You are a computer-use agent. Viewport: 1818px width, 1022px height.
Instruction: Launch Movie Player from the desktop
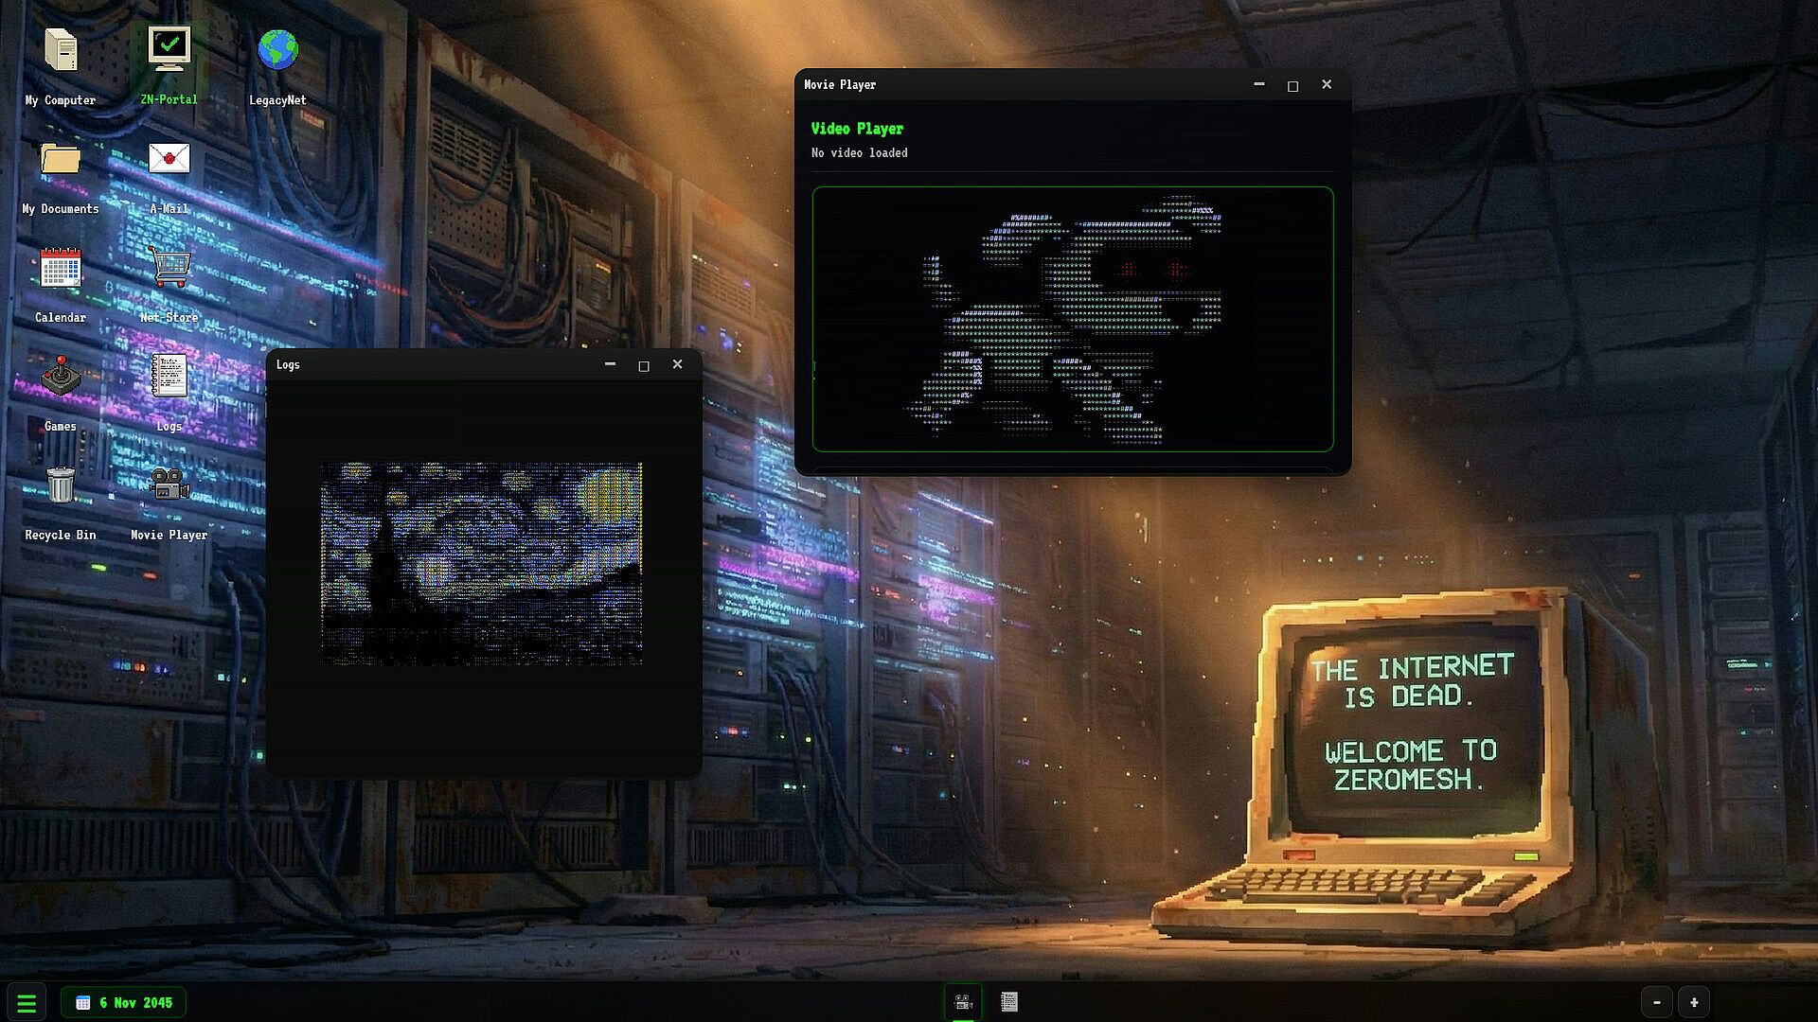(x=169, y=485)
